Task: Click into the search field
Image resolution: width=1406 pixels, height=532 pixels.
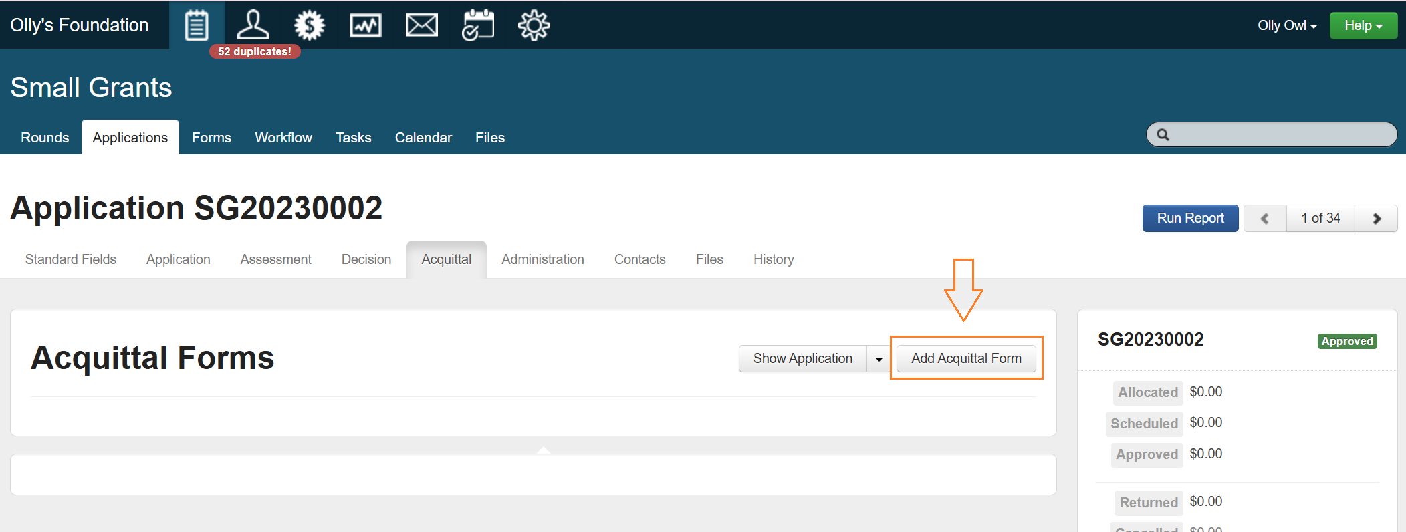Action: pos(1278,134)
